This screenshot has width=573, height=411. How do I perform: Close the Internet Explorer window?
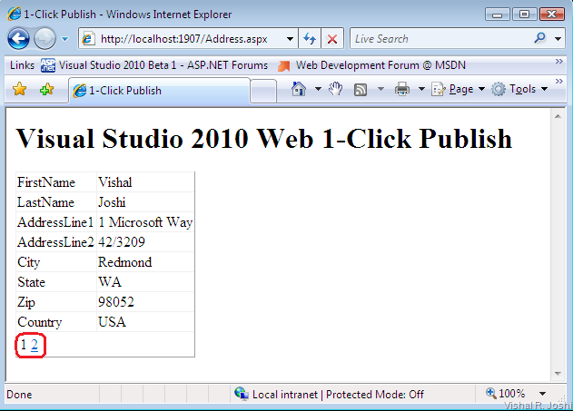[x=552, y=15]
